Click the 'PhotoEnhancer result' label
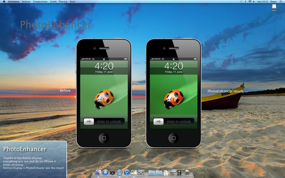285x178 pixels. coord(225,91)
